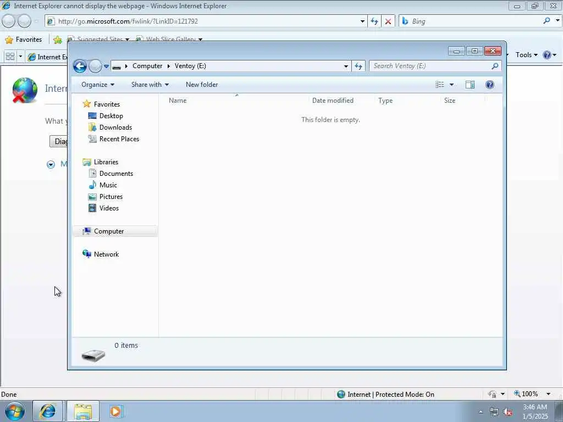Select Network in the navigation pane

(106, 254)
